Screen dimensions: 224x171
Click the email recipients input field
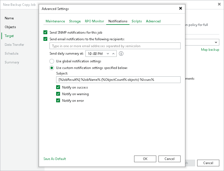115,46
